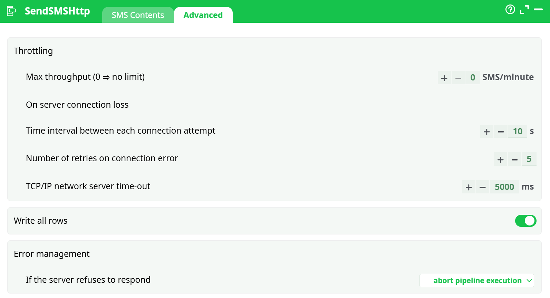Decrease max throughput with minus button
550x298 pixels.
click(x=458, y=78)
